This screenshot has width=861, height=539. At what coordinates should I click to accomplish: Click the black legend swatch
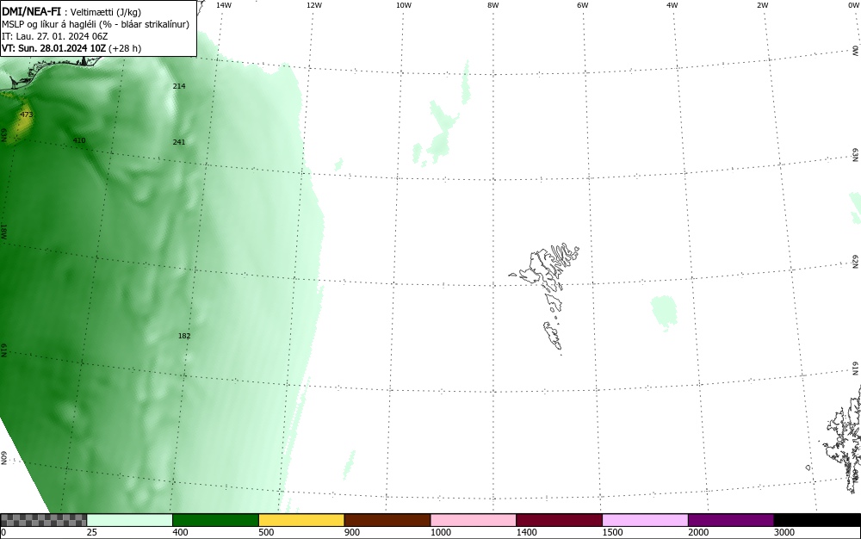[817, 520]
